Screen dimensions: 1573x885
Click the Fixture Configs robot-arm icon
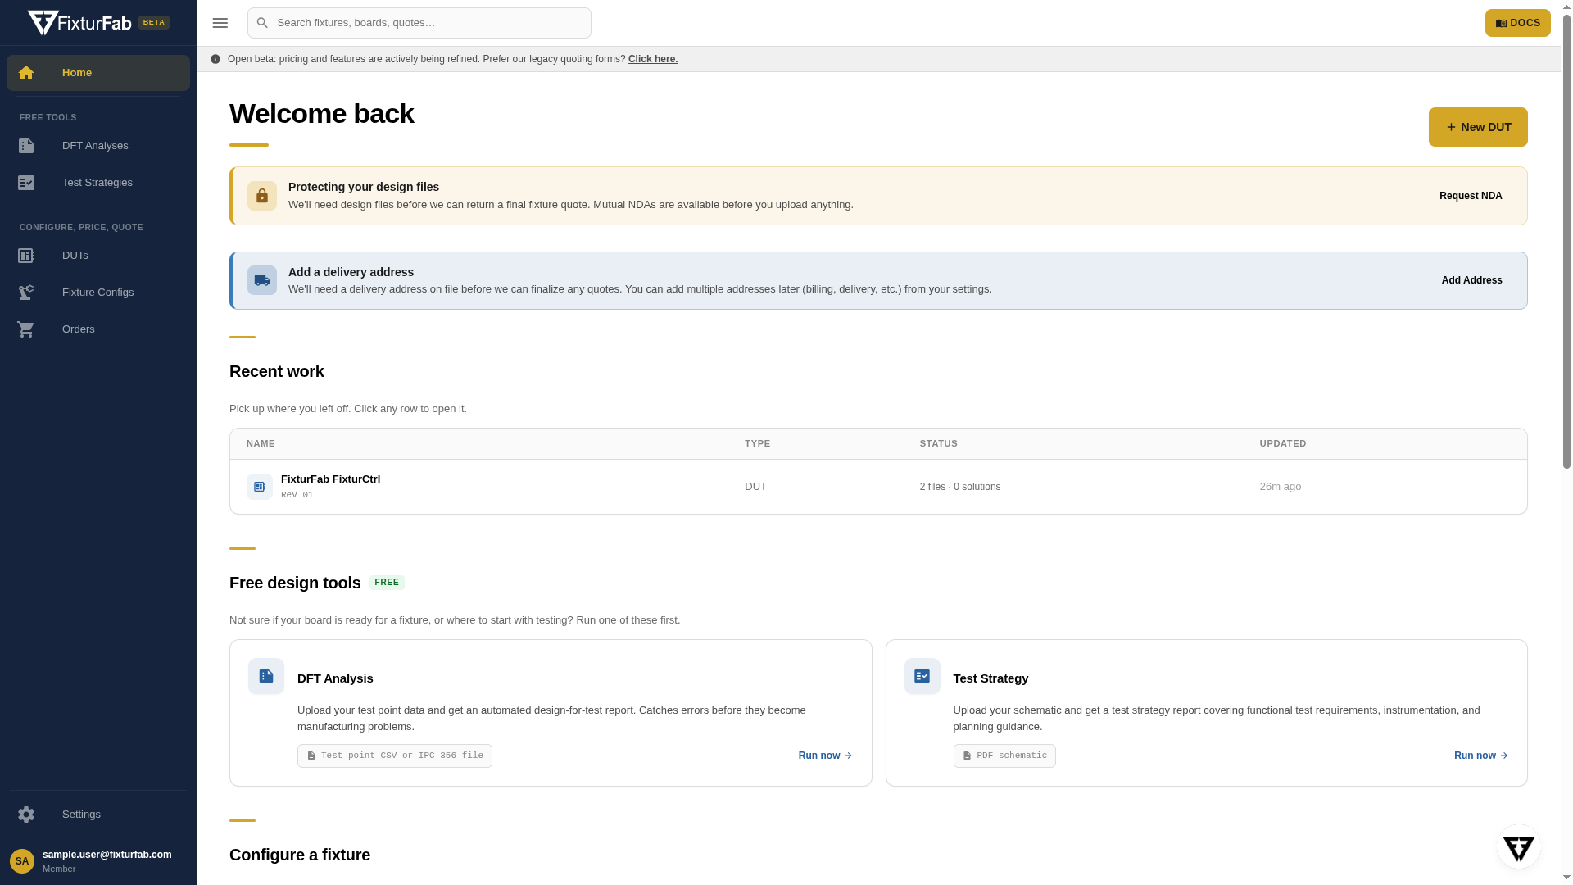click(x=26, y=293)
